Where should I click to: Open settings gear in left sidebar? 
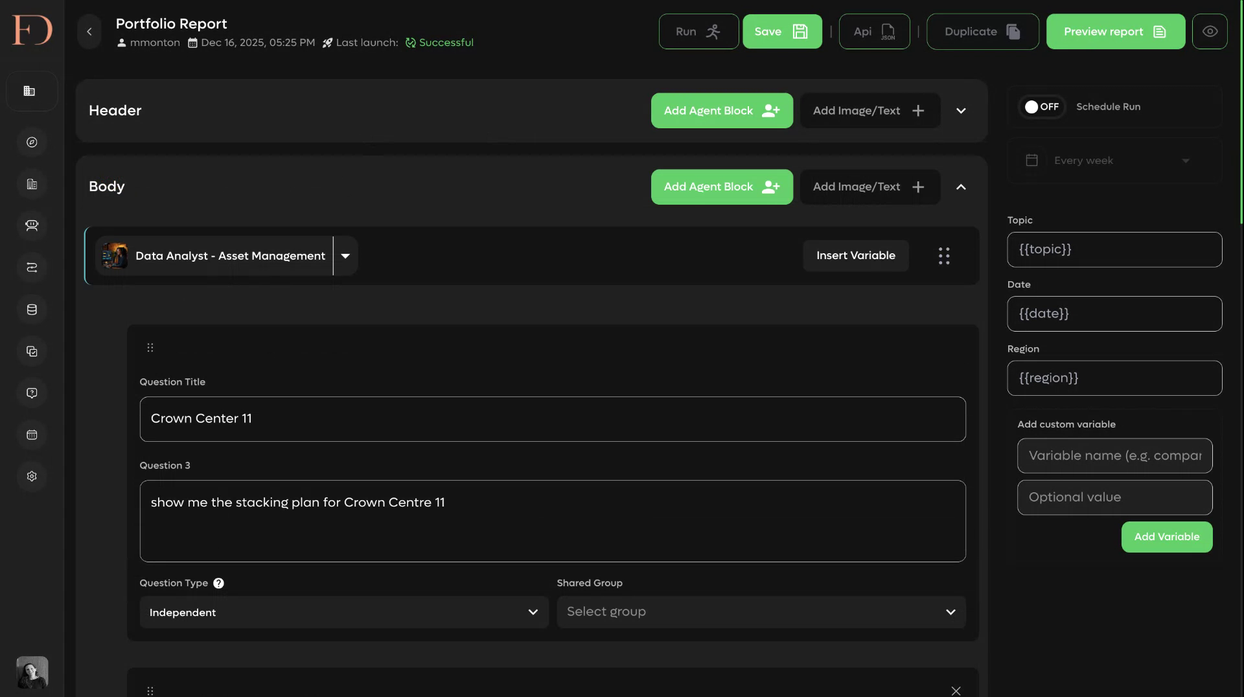32,477
